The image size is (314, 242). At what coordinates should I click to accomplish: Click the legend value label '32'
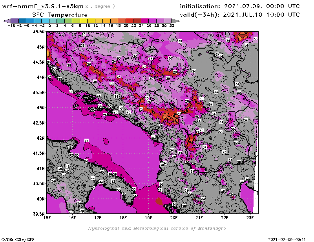click(x=172, y=25)
